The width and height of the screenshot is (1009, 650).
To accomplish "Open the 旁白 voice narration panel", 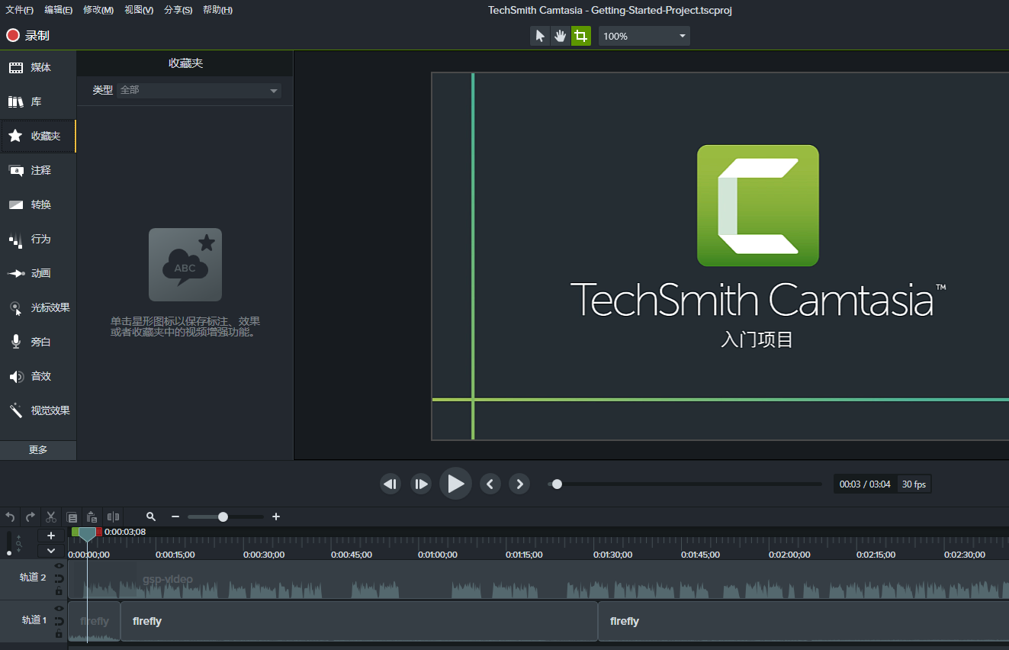I will point(38,342).
